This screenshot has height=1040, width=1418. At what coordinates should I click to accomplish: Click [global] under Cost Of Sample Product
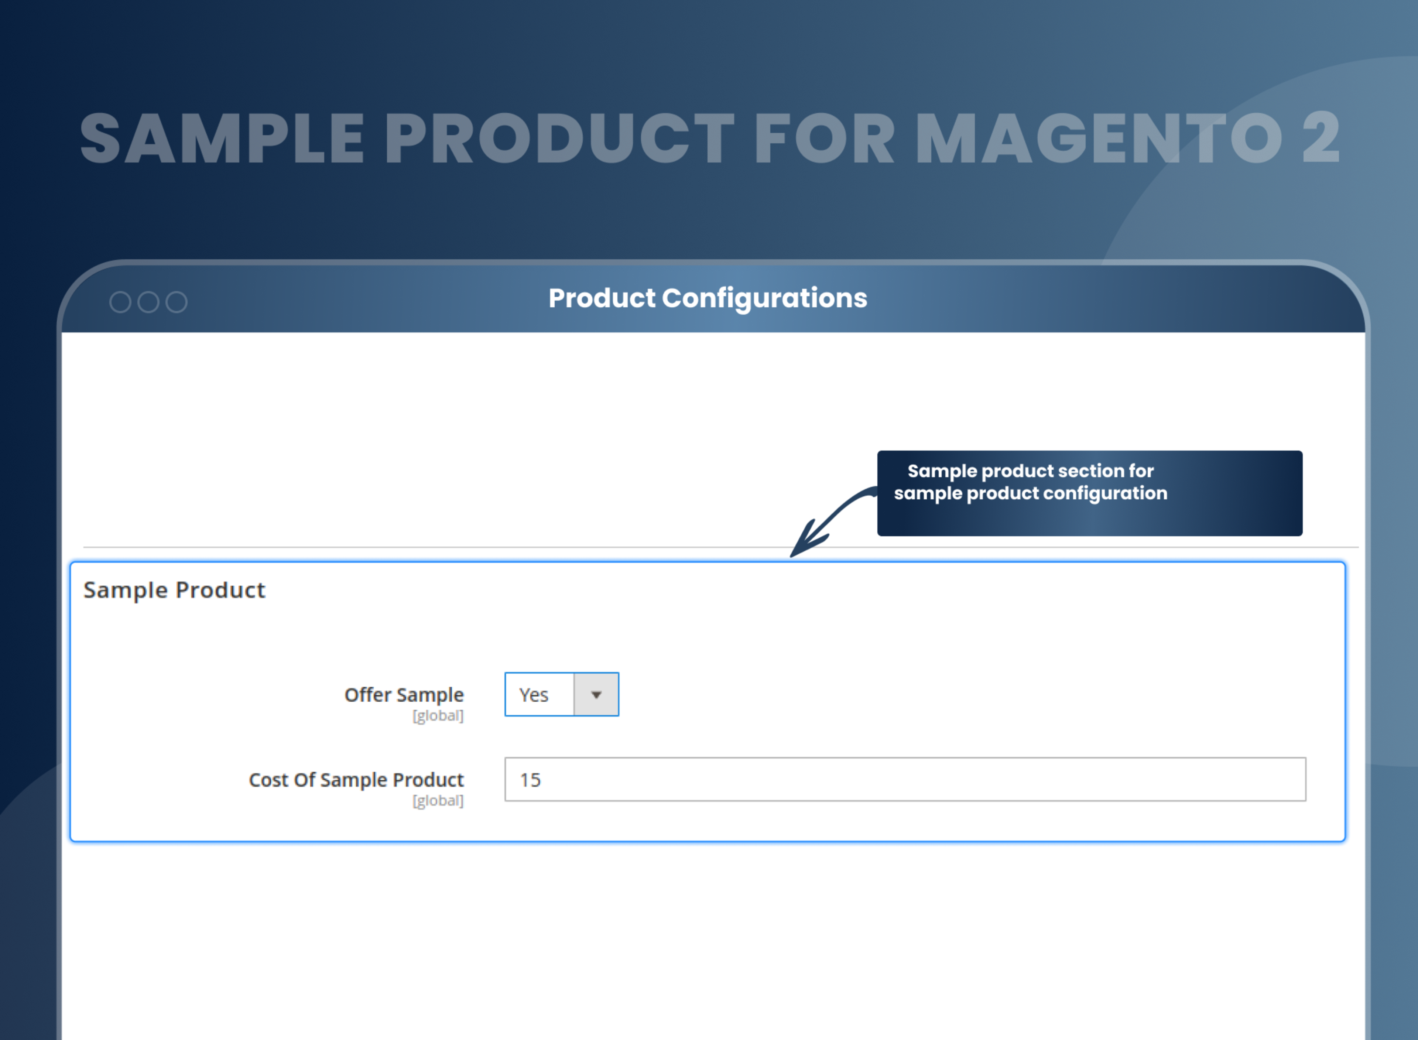(438, 801)
